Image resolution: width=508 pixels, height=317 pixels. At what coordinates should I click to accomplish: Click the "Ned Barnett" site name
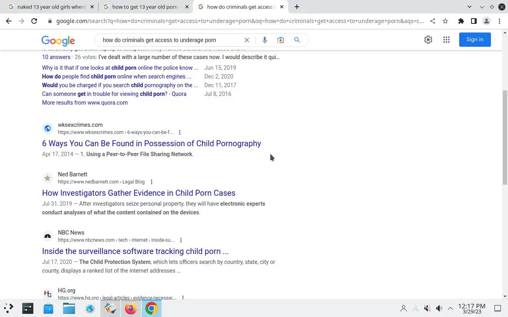click(x=73, y=174)
